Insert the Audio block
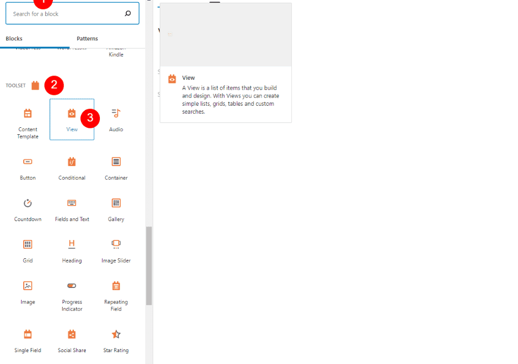This screenshot has width=518, height=364. click(x=116, y=120)
